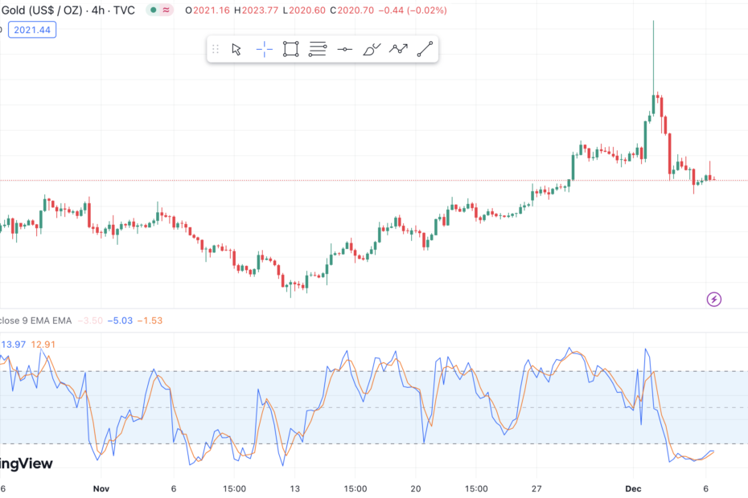Select the trend line tool

(x=425, y=48)
